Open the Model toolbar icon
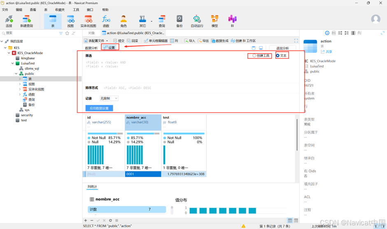This screenshot has width=387, height=229. 215,21
